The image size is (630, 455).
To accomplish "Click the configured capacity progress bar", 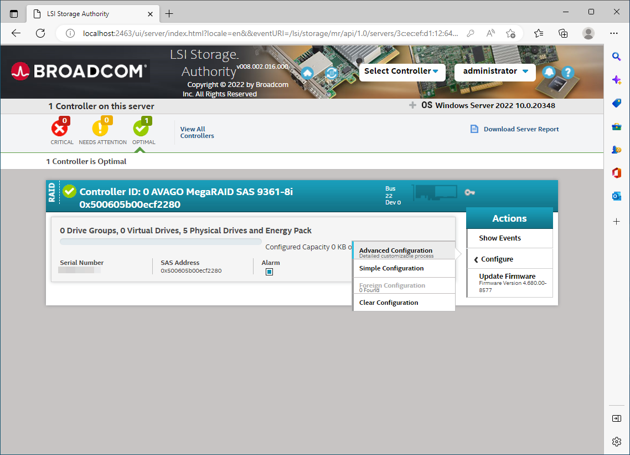I will [x=161, y=242].
